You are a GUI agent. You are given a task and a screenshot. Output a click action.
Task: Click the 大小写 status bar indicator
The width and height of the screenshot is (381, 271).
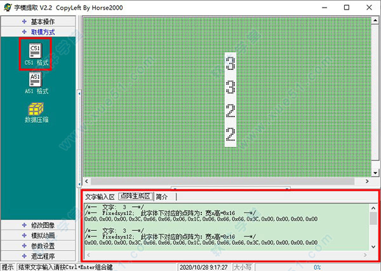[x=244, y=267]
